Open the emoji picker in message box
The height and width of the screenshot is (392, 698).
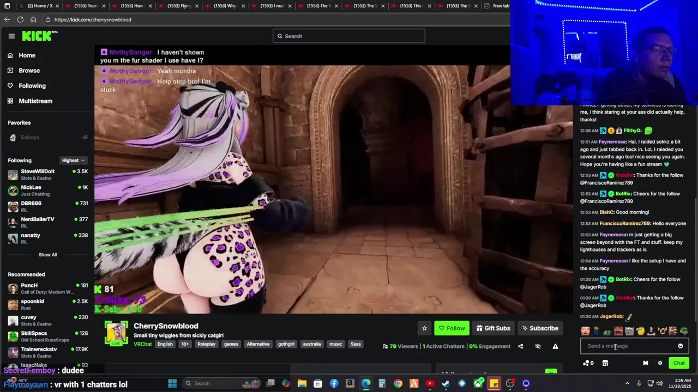tap(680, 346)
